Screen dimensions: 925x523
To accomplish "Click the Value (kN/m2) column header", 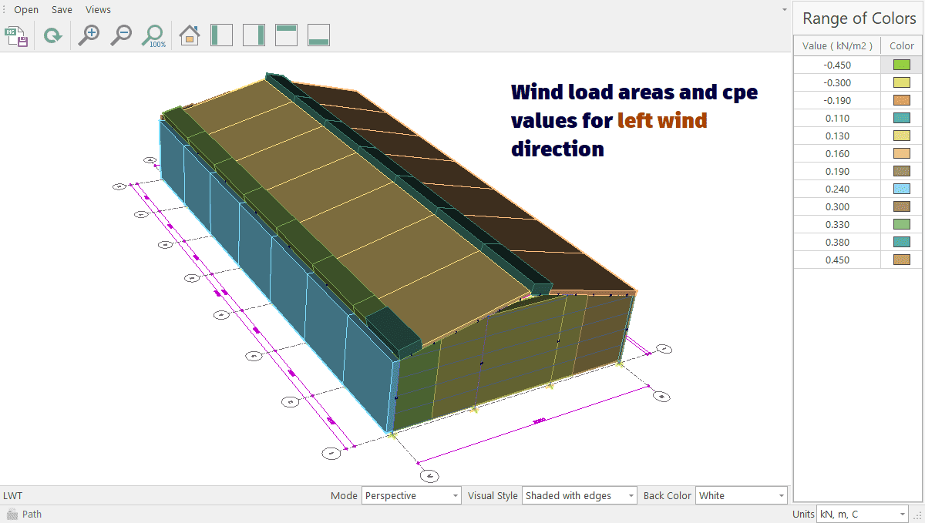I will (837, 46).
